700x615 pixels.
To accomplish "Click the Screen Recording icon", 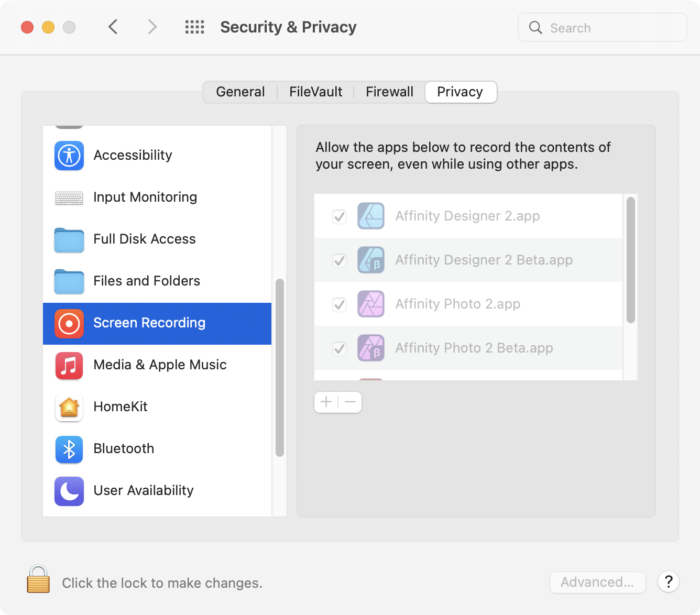I will (x=69, y=323).
